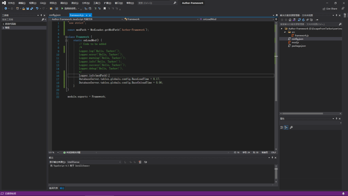The width and height of the screenshot is (348, 196).
Task: Collapse the onLoadMod method code block
Action: click(66, 40)
